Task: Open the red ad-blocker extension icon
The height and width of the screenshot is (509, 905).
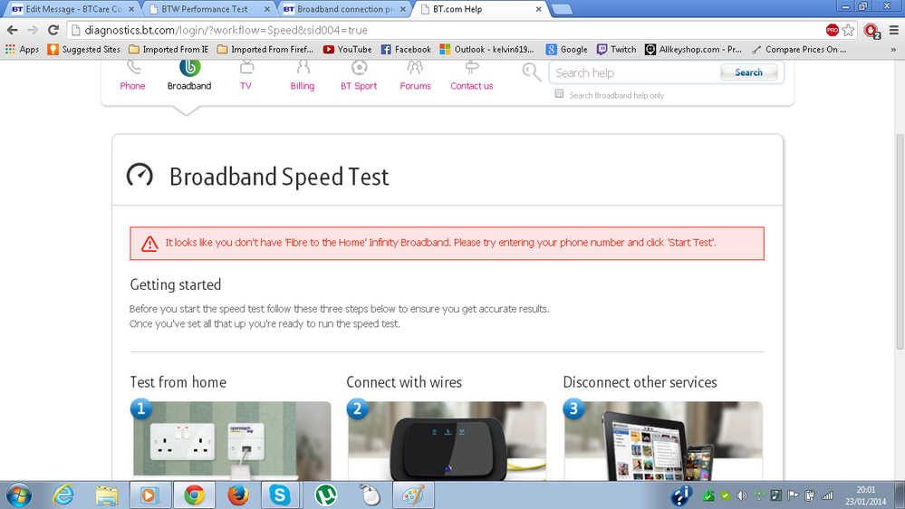Action: [x=871, y=31]
